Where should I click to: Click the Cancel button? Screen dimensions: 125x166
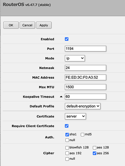[x=27, y=25]
